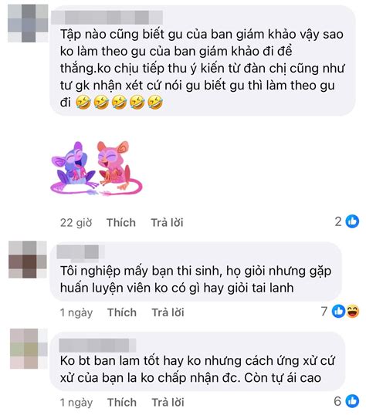Click Trả lời under the tự ái cao comment
Screen dimensions: 366x415
(168, 403)
